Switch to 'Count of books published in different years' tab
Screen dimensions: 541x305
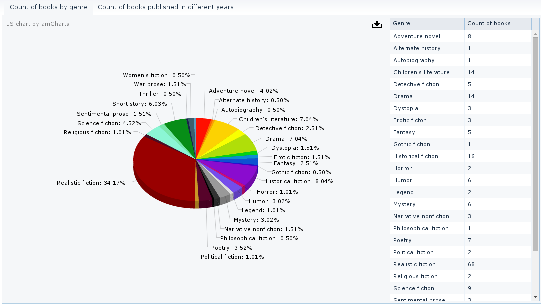[x=166, y=7]
